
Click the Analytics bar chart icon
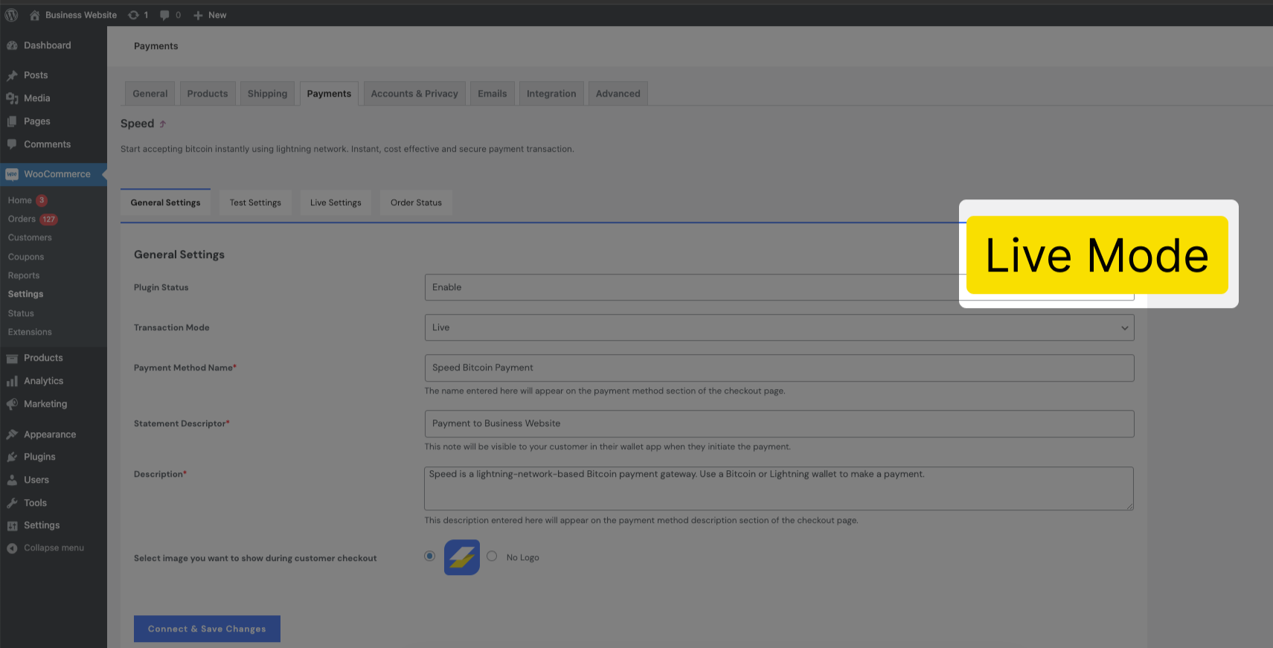tap(12, 381)
